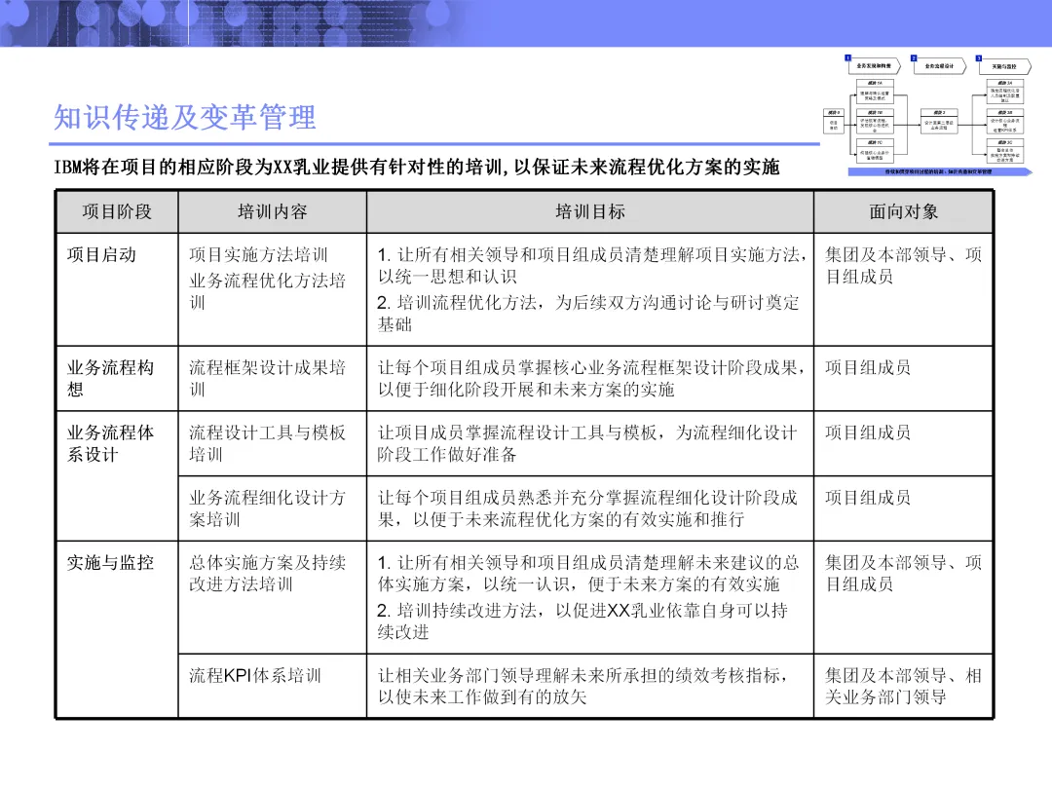
Task: Click the 流程框架设计成果培训 cell
Action: click(273, 378)
